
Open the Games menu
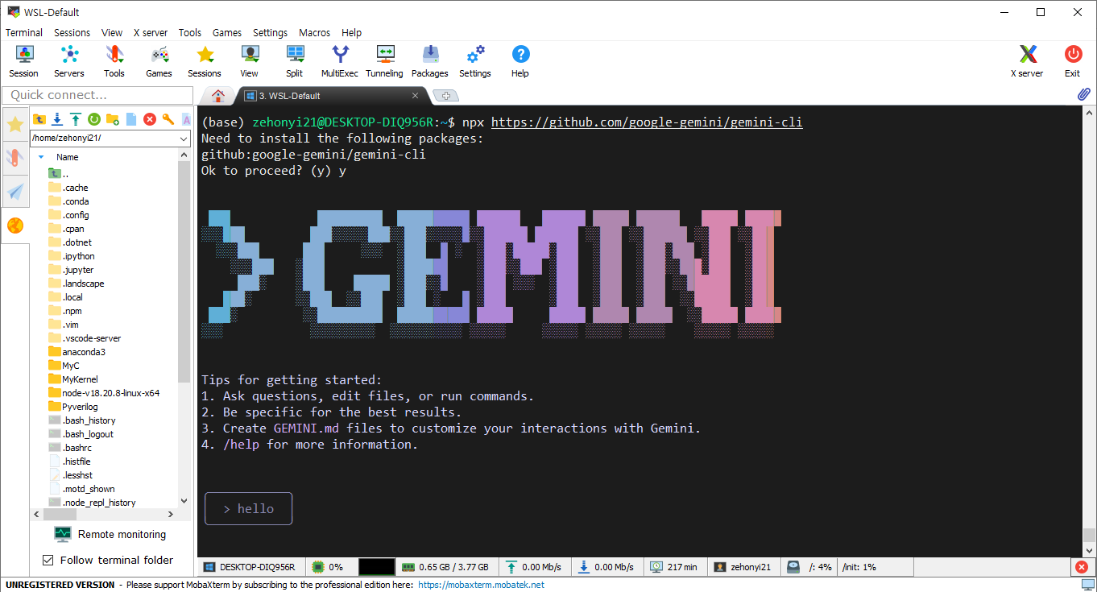tap(227, 33)
